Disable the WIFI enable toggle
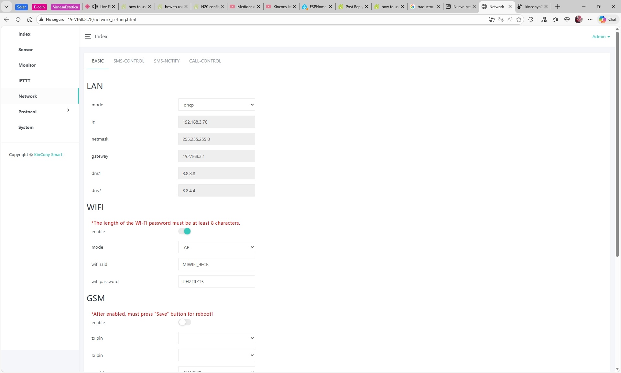 185,231
